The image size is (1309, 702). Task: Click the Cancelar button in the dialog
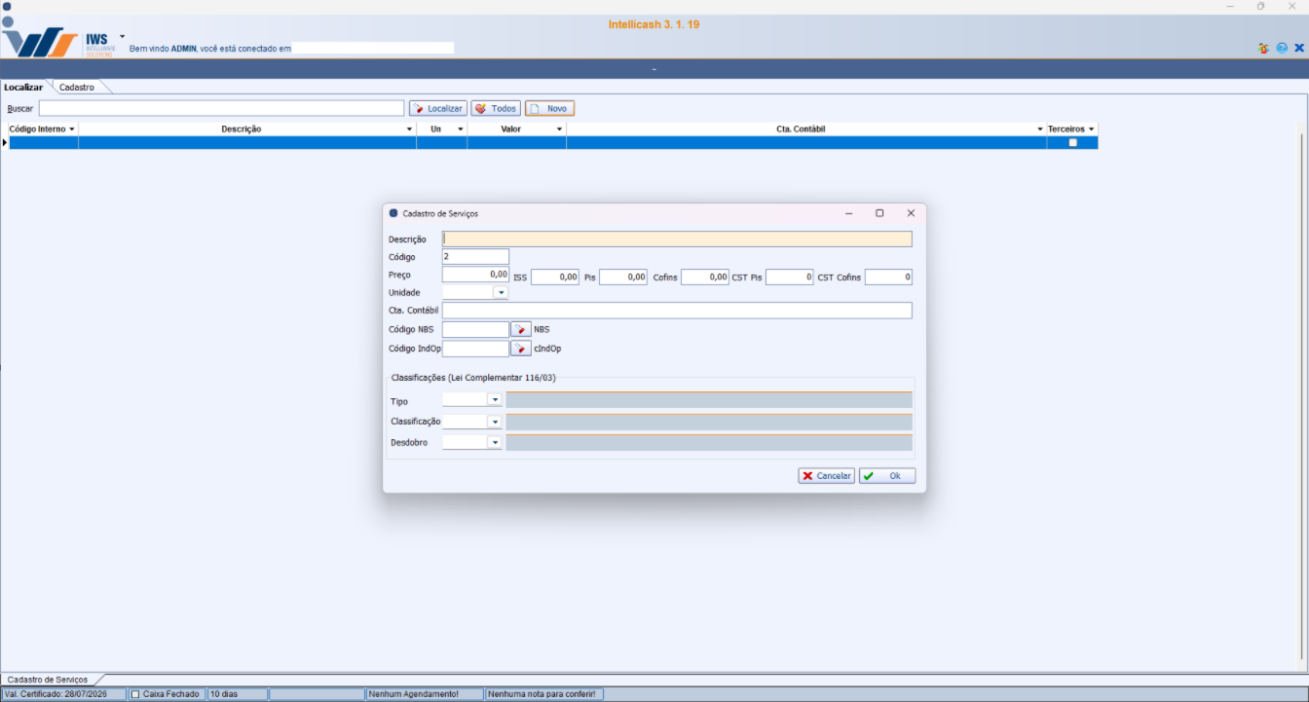coord(826,476)
